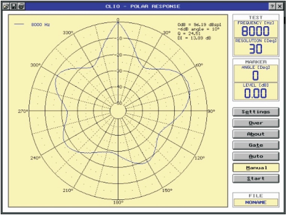This screenshot has width=286, height=215.
Task: Switch to Auto measurement mode
Action: pyautogui.click(x=256, y=156)
